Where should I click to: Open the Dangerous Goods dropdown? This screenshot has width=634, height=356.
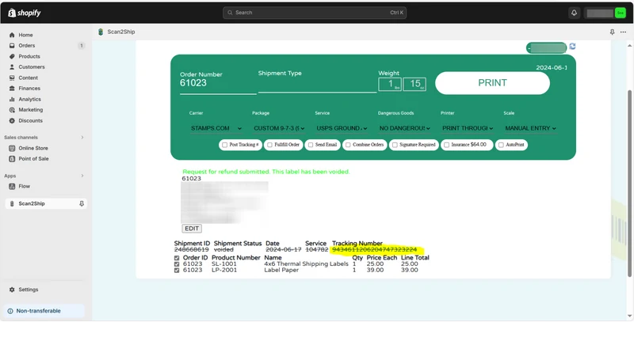(x=404, y=128)
